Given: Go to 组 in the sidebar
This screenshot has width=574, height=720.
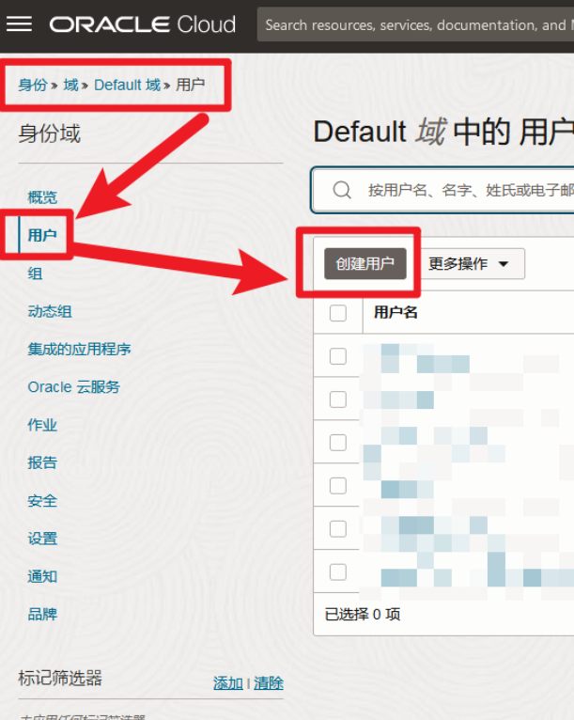Looking at the screenshot, I should click(x=35, y=274).
